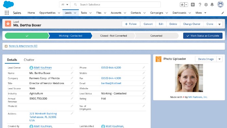The height and width of the screenshot is (128, 227).
Task: Edit the Industry field with pencil
Action: 72,93
